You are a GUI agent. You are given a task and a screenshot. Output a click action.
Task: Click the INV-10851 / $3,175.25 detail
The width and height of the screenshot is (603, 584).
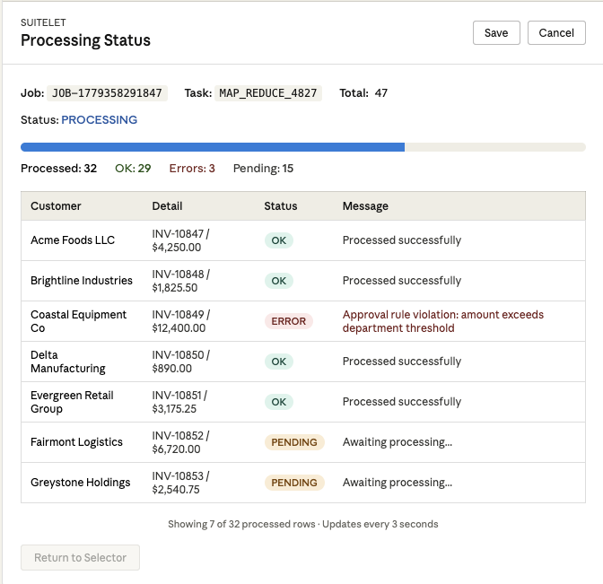179,402
